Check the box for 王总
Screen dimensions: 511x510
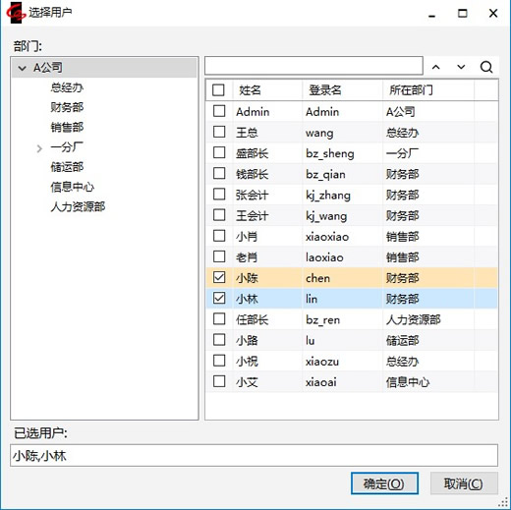point(219,132)
